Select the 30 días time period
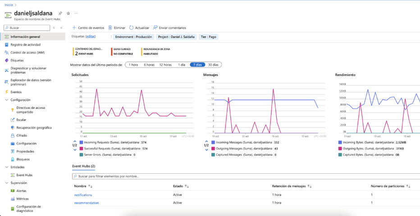Screen dimensions: 420x216 (214, 65)
